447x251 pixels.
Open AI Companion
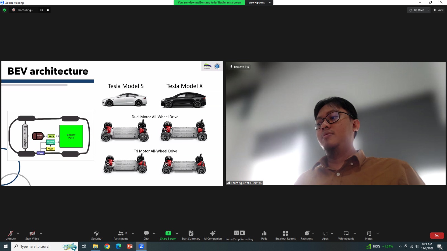pyautogui.click(x=213, y=235)
